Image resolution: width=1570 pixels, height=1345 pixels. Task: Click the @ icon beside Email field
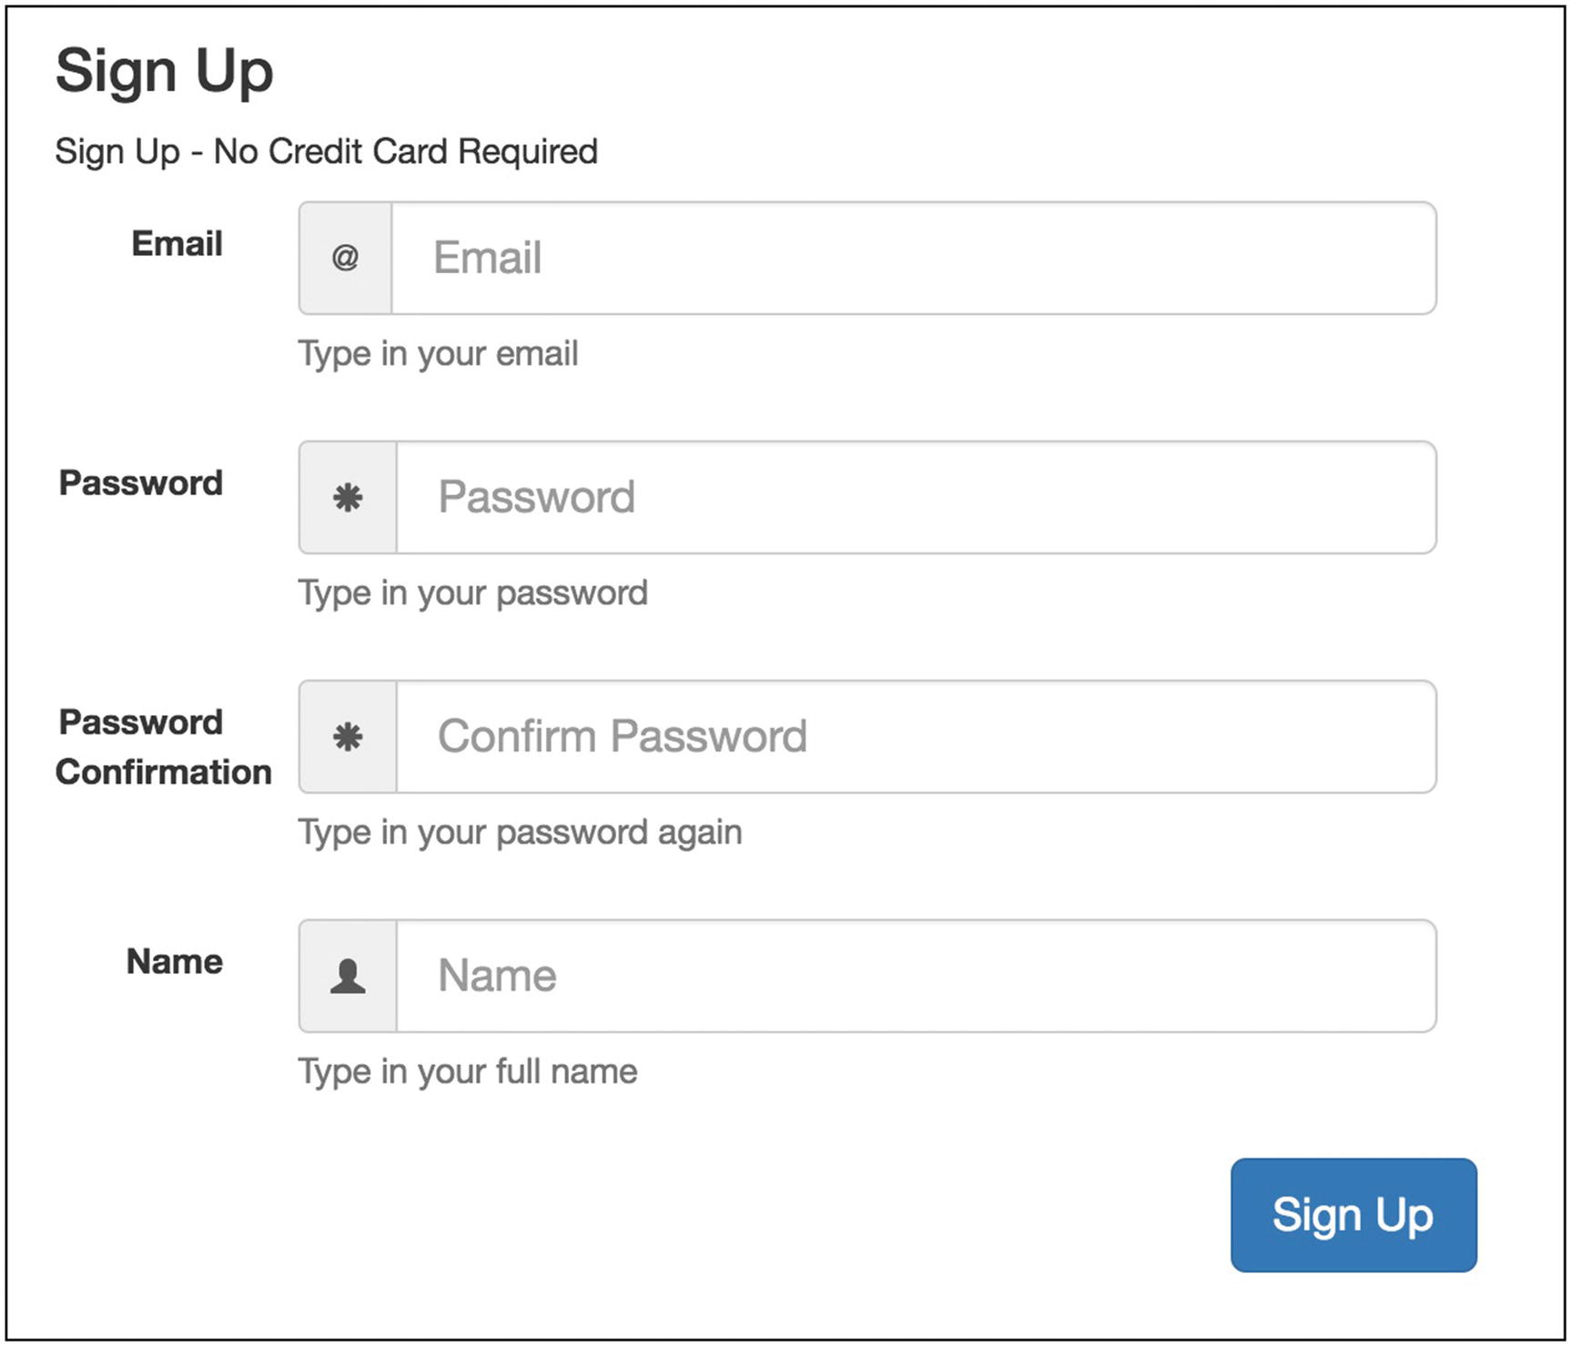(345, 258)
